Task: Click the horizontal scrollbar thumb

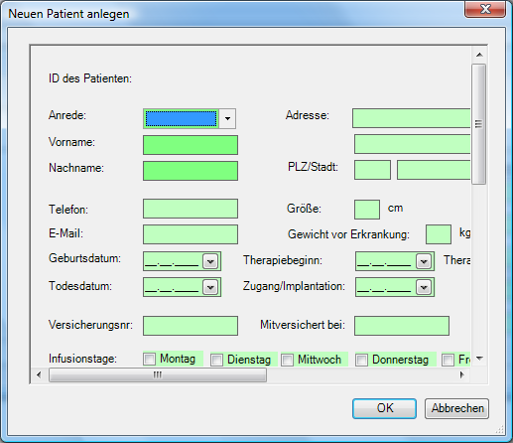Action: pyautogui.click(x=158, y=375)
